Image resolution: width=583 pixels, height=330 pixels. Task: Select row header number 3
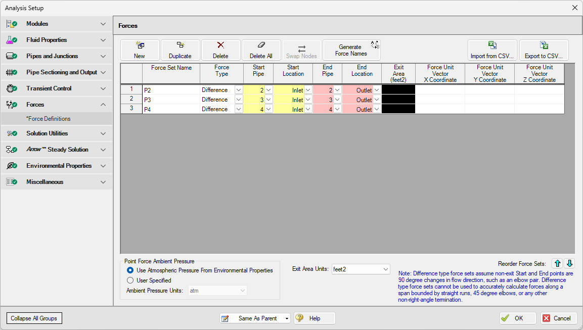131,109
